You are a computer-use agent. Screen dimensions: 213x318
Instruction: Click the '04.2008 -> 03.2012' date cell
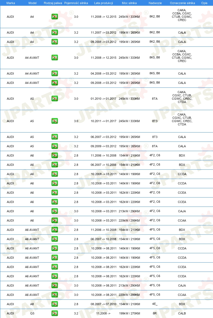[x=104, y=73]
